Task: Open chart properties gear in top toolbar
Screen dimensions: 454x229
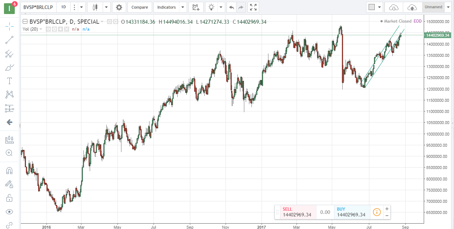Action: pos(119,7)
